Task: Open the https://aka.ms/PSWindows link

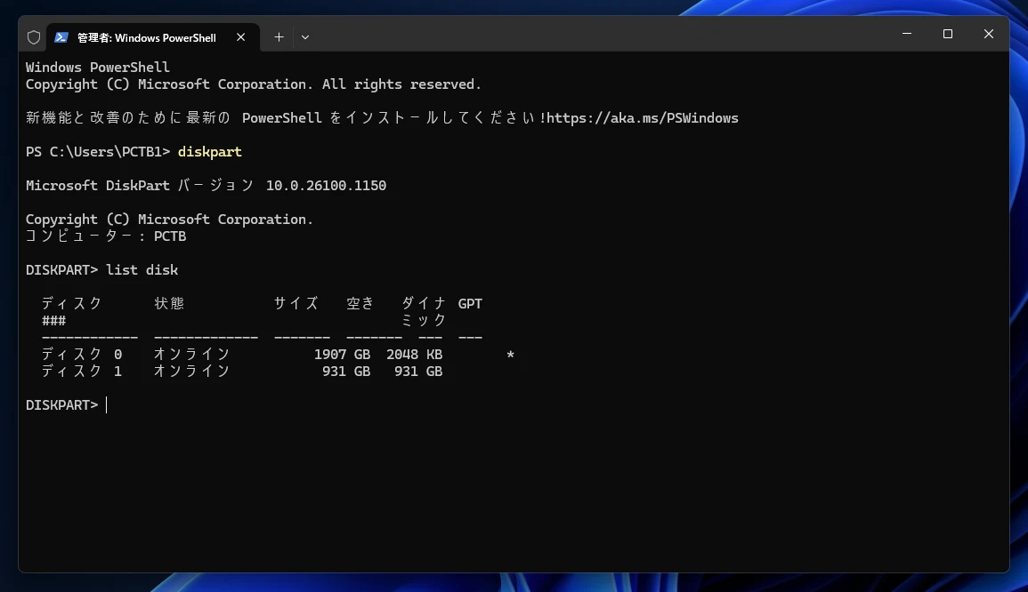Action: point(642,118)
